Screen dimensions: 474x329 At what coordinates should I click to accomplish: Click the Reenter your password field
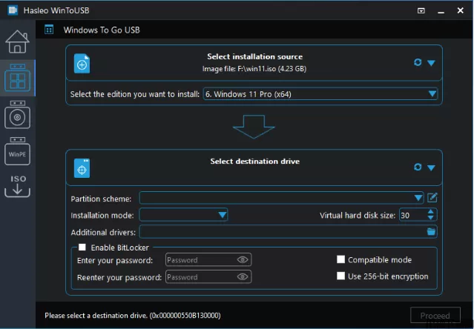[x=200, y=277]
